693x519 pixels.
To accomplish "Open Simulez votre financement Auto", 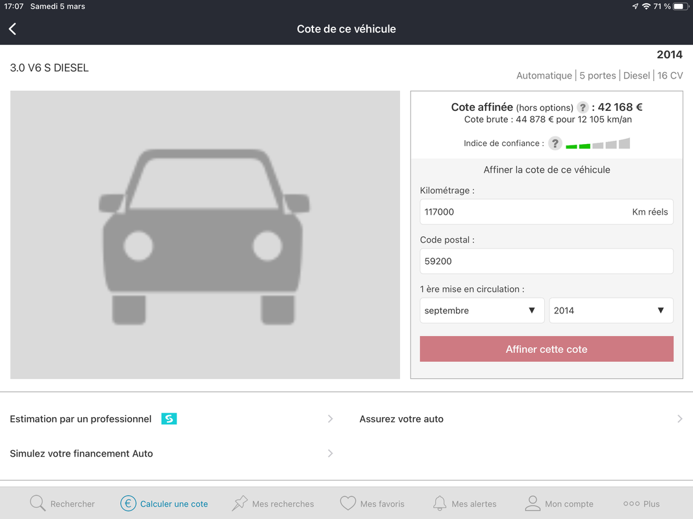I will 171,453.
